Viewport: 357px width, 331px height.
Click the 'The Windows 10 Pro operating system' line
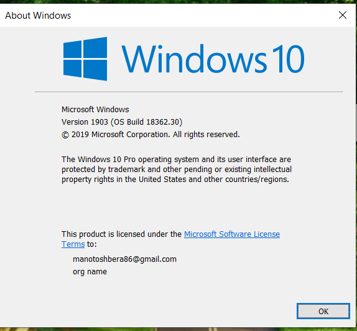176,159
